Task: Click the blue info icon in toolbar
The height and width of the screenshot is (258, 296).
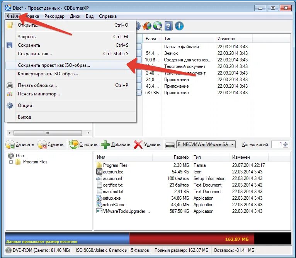Action: click(x=179, y=26)
